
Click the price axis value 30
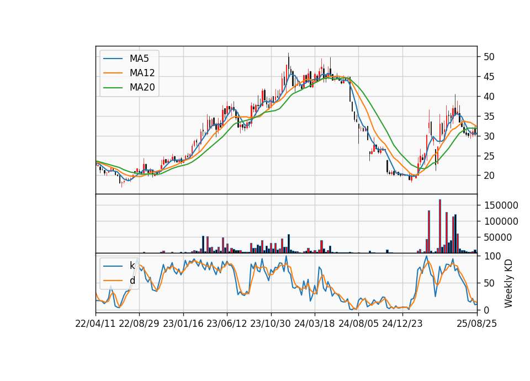(489, 136)
